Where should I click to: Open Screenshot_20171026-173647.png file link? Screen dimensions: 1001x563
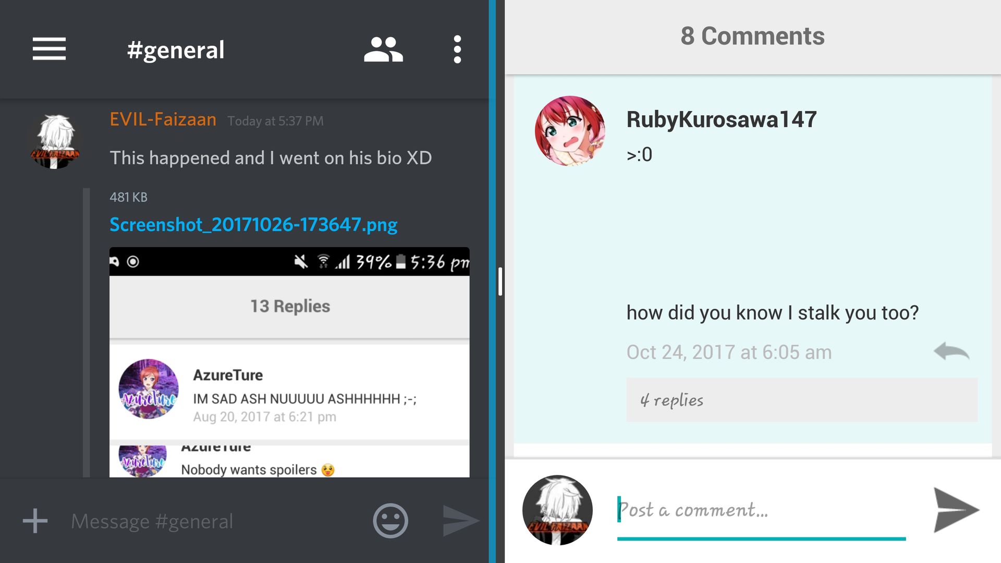[x=253, y=225]
